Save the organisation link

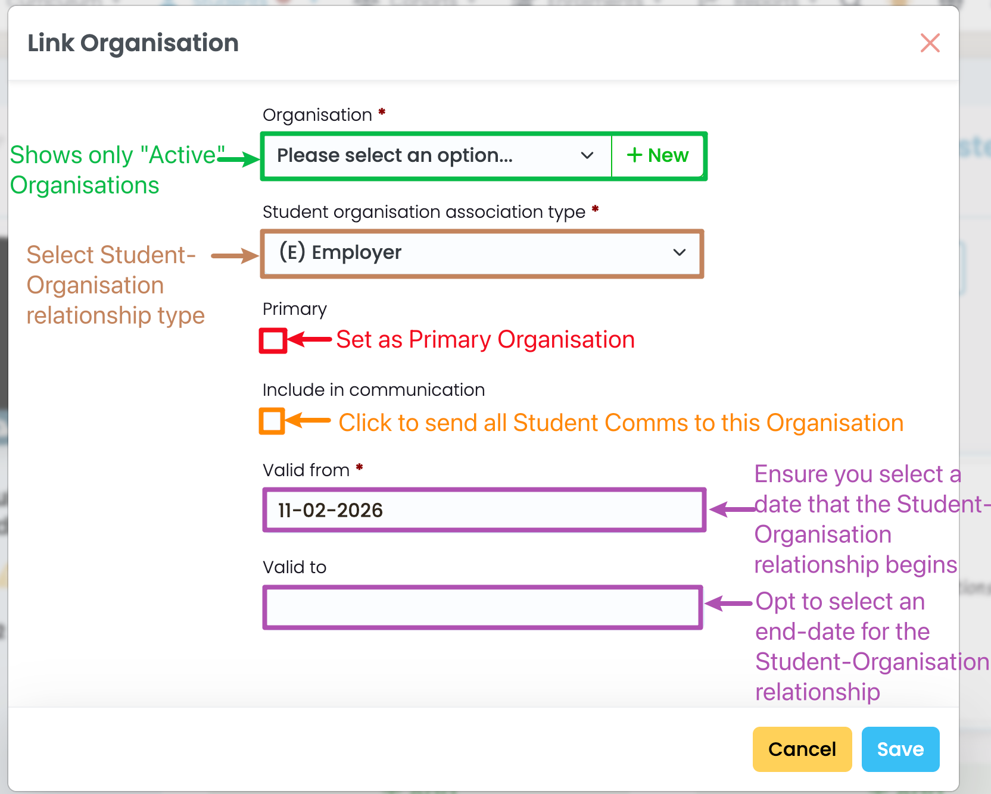pos(900,749)
